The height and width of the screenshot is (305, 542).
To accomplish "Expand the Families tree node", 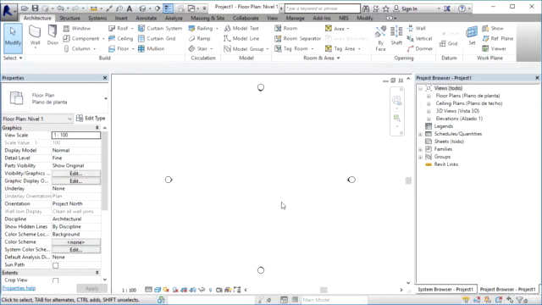I will click(x=420, y=149).
